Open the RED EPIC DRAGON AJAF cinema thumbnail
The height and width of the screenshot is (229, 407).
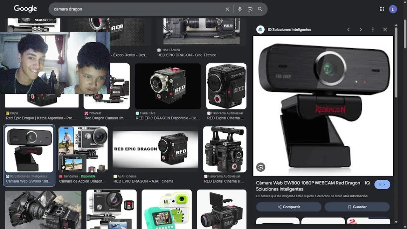[155, 149]
